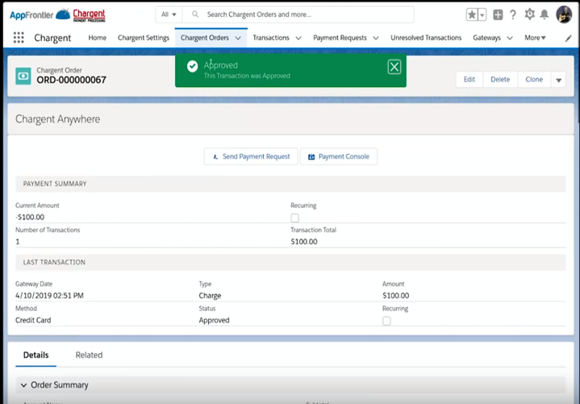
Task: Open the user profile avatar
Action: (x=564, y=15)
